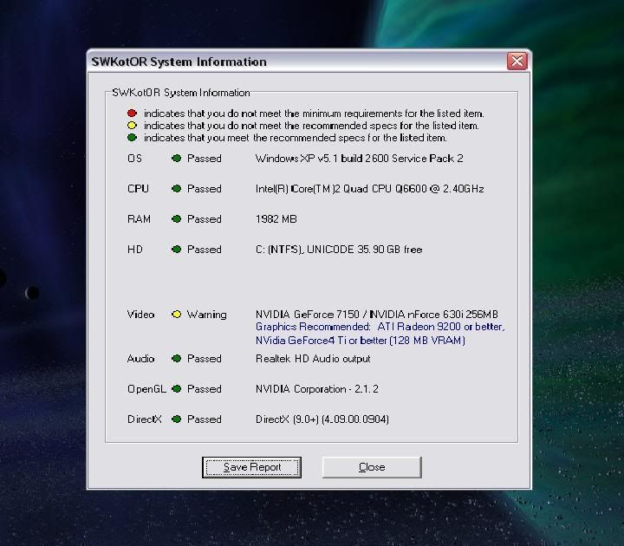Click the green status dot for OpenGL
The image size is (624, 546).
[176, 389]
